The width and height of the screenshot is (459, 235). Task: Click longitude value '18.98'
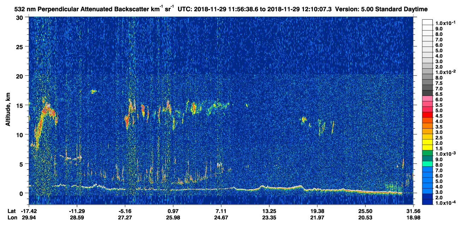413,217
